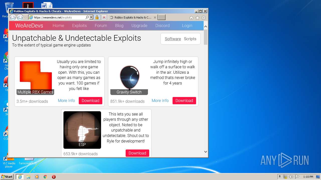Open the recent pages dropdown arrow
The width and height of the screenshot is (321, 180).
pos(25,17)
